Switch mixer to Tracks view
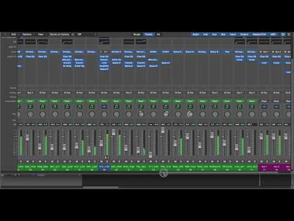This screenshot has height=221, width=294. point(149,34)
